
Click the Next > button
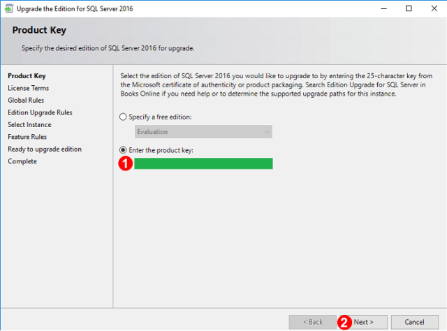363,322
